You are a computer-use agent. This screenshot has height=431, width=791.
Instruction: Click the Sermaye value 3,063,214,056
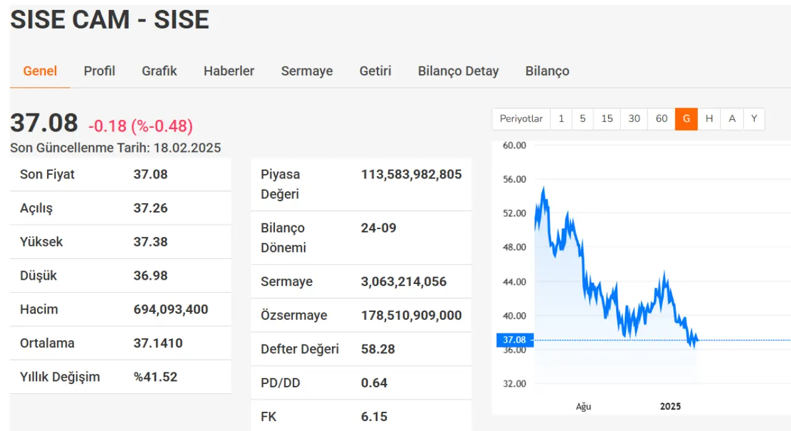pyautogui.click(x=404, y=282)
